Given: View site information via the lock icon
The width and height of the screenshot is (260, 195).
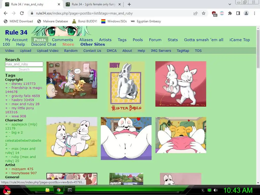Looking at the screenshot, I should (32, 13).
